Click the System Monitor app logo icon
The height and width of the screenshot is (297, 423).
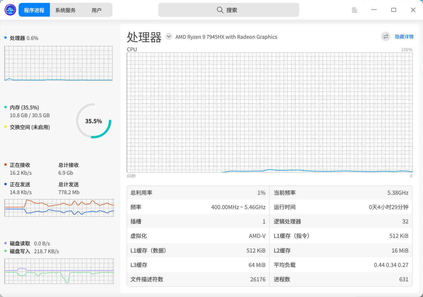[x=10, y=10]
